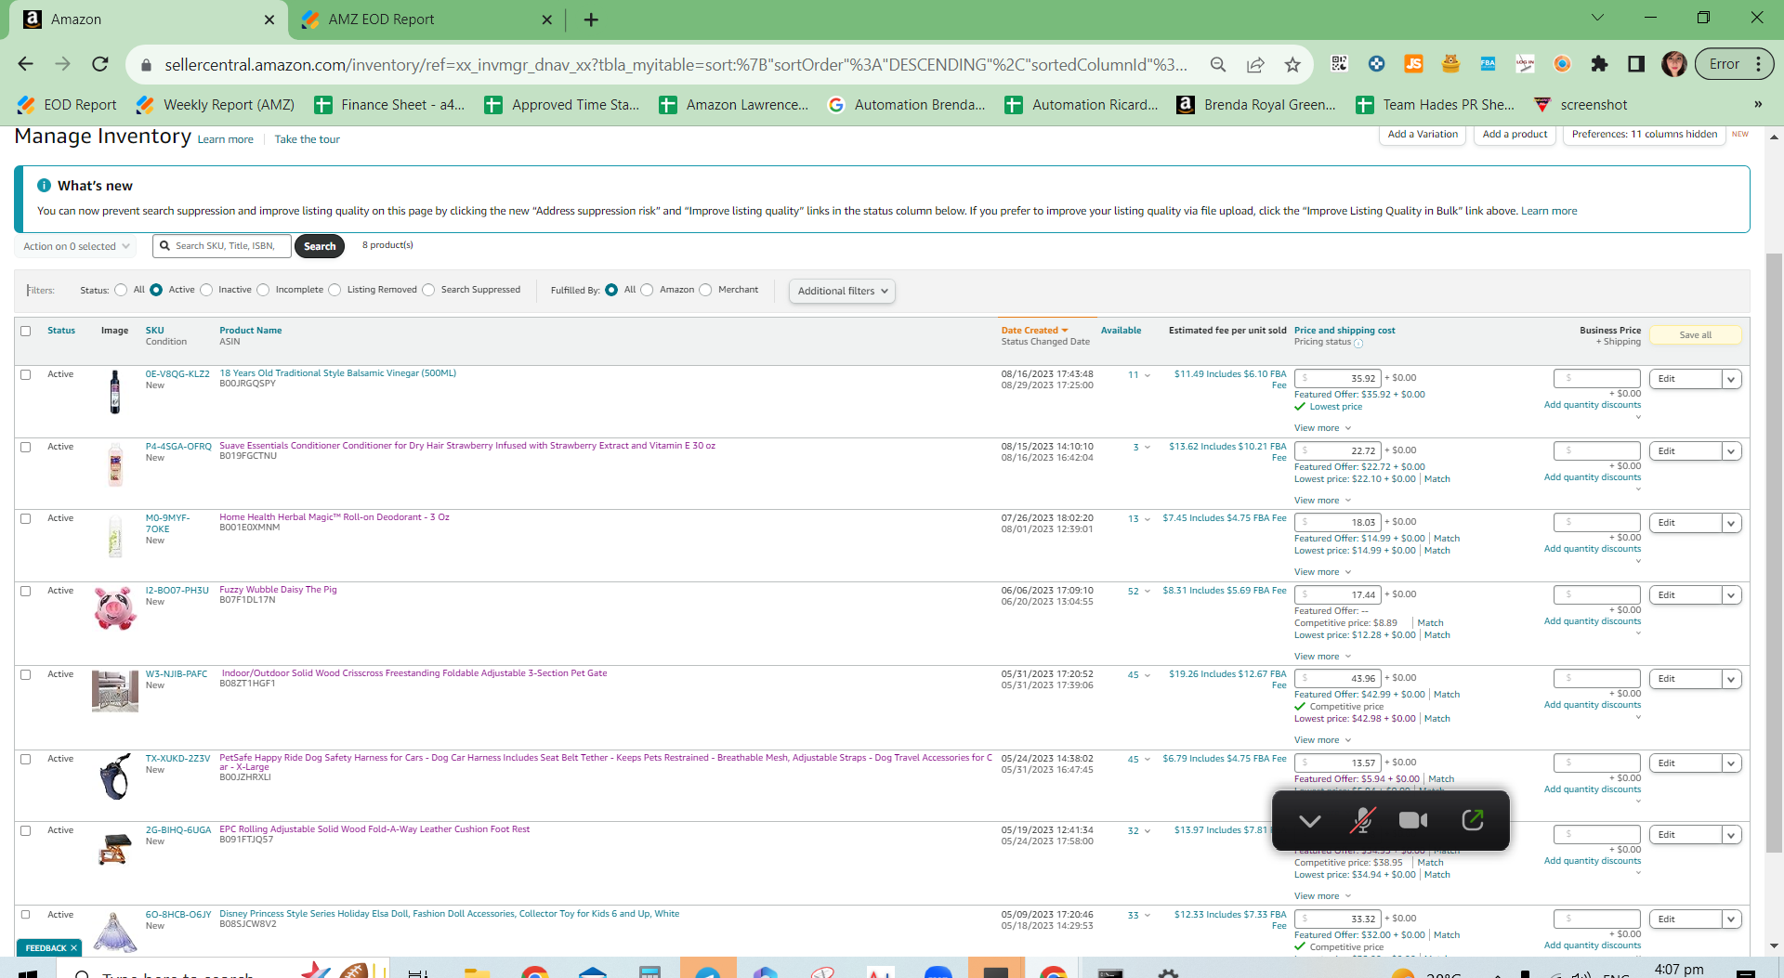Open the Chrome three-dot menu
Viewport: 1784px width, 978px height.
coord(1759,63)
